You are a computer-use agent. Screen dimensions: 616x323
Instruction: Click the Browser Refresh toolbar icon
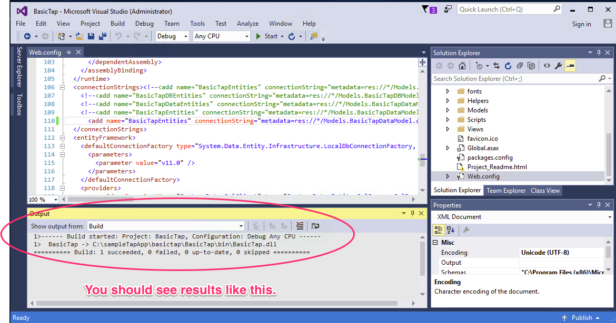click(292, 36)
